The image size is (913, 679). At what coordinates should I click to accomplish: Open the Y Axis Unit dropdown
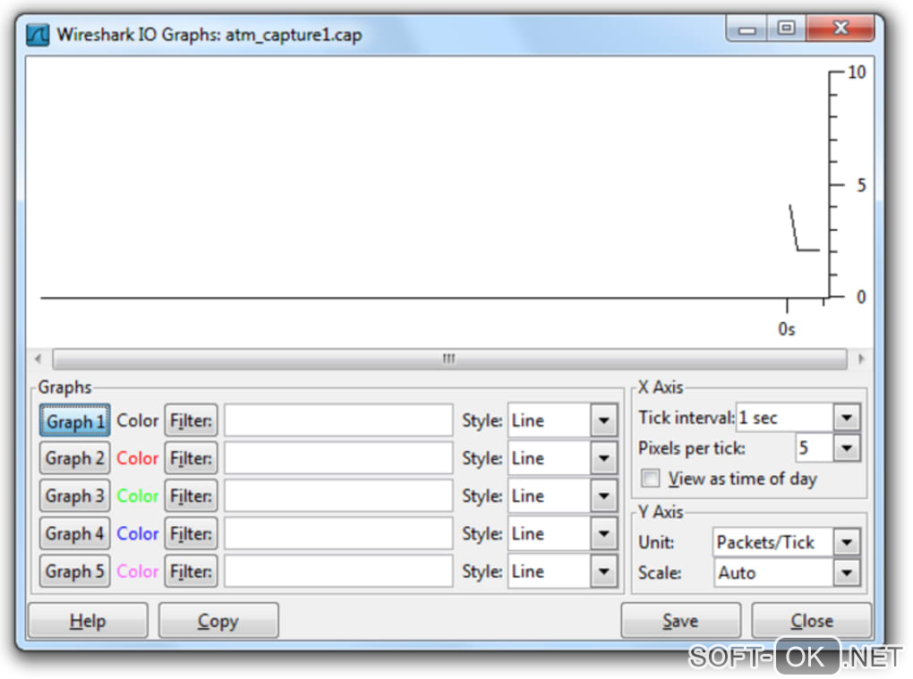click(847, 542)
